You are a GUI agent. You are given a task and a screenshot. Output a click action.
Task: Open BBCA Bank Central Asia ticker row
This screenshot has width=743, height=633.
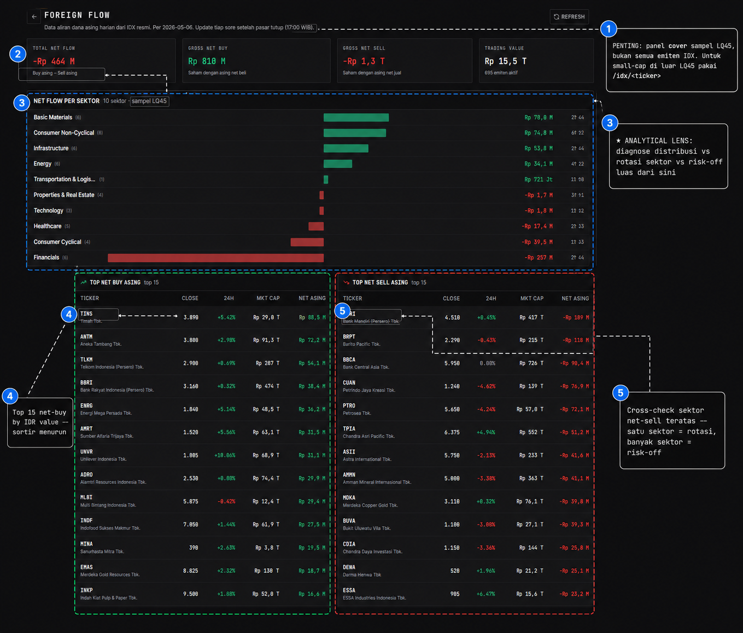pyautogui.click(x=465, y=363)
